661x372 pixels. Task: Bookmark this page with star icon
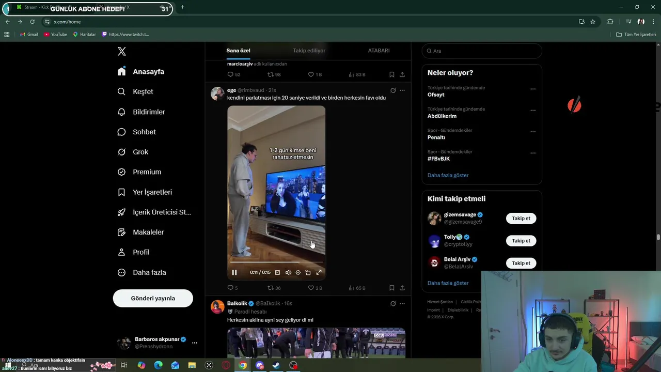pos(593,22)
